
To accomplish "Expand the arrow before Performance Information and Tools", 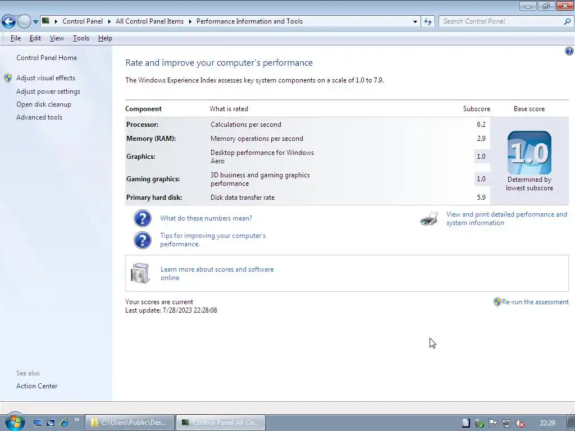I will (x=190, y=21).
